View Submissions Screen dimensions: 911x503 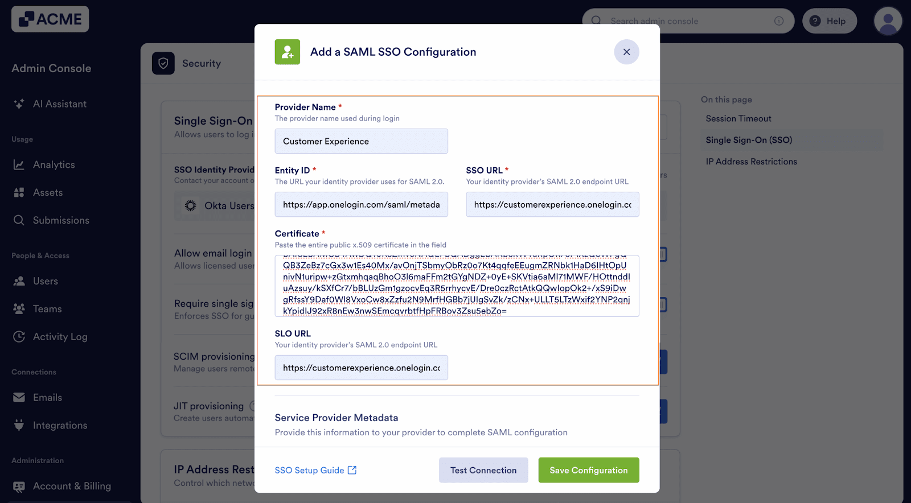point(60,220)
